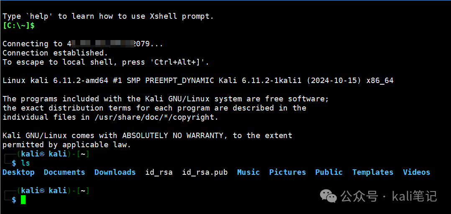Click the WeChat logo icon in watermark

328,196
